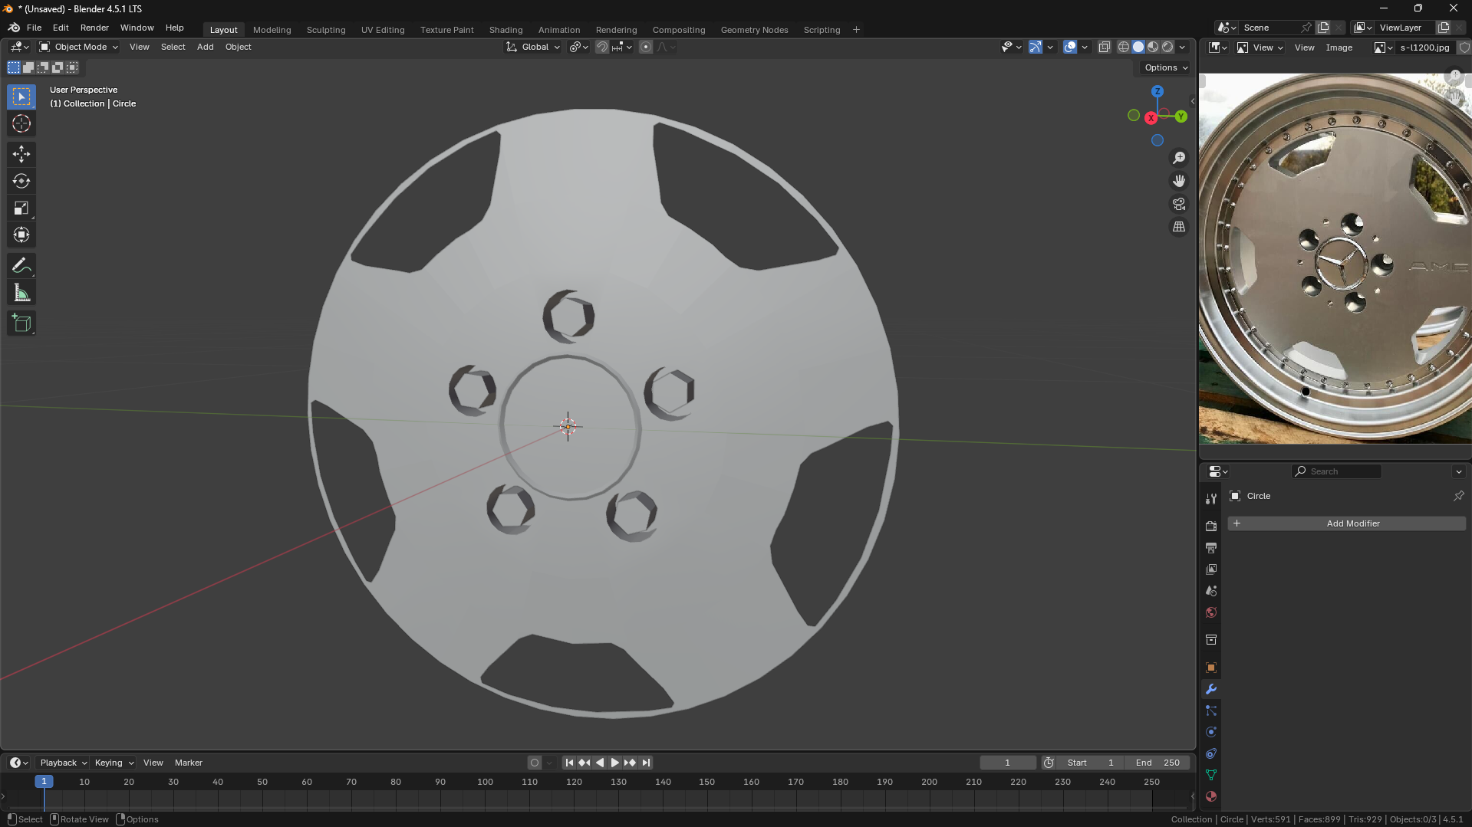Viewport: 1472px width, 827px height.
Task: Toggle viewport overlays display
Action: (x=1070, y=47)
